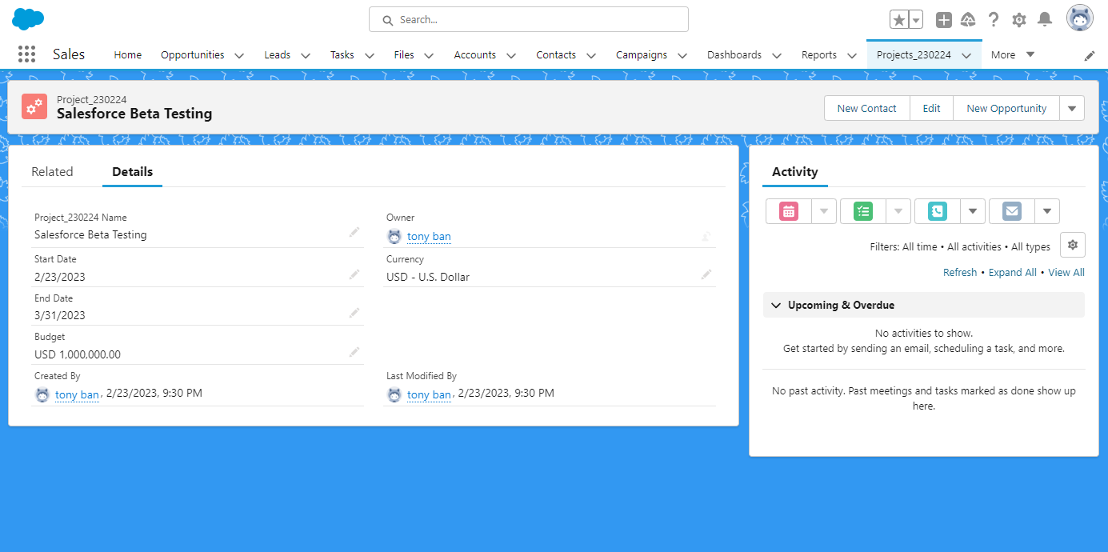The image size is (1108, 552).
Task: Open the Files tab
Action: pos(404,54)
